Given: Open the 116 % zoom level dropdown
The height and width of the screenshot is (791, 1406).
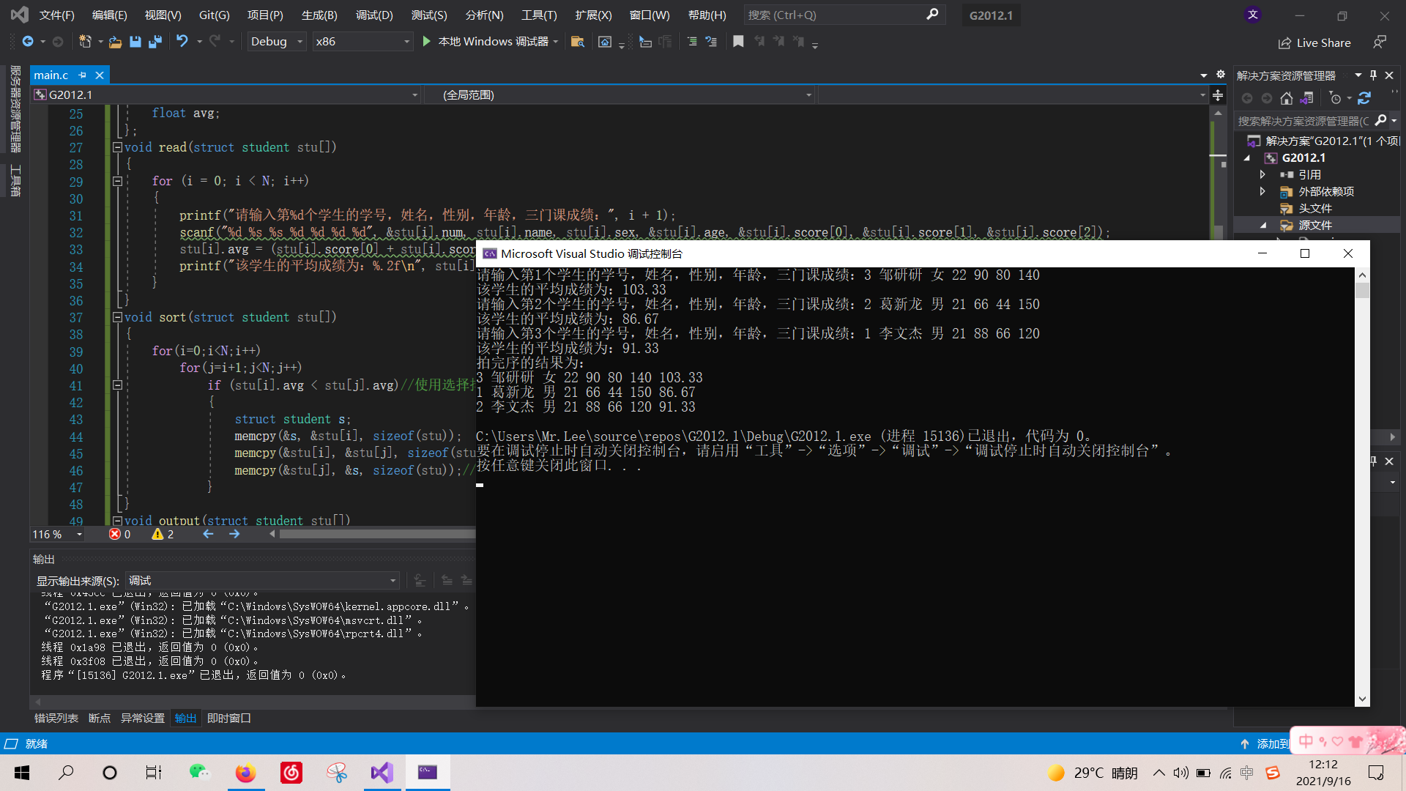Looking at the screenshot, I should pyautogui.click(x=79, y=535).
